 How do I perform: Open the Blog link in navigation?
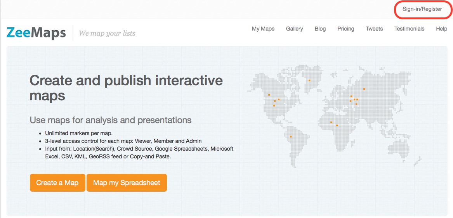[320, 29]
